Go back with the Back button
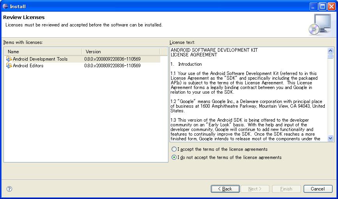The height and width of the screenshot is (199, 338). click(x=225, y=189)
